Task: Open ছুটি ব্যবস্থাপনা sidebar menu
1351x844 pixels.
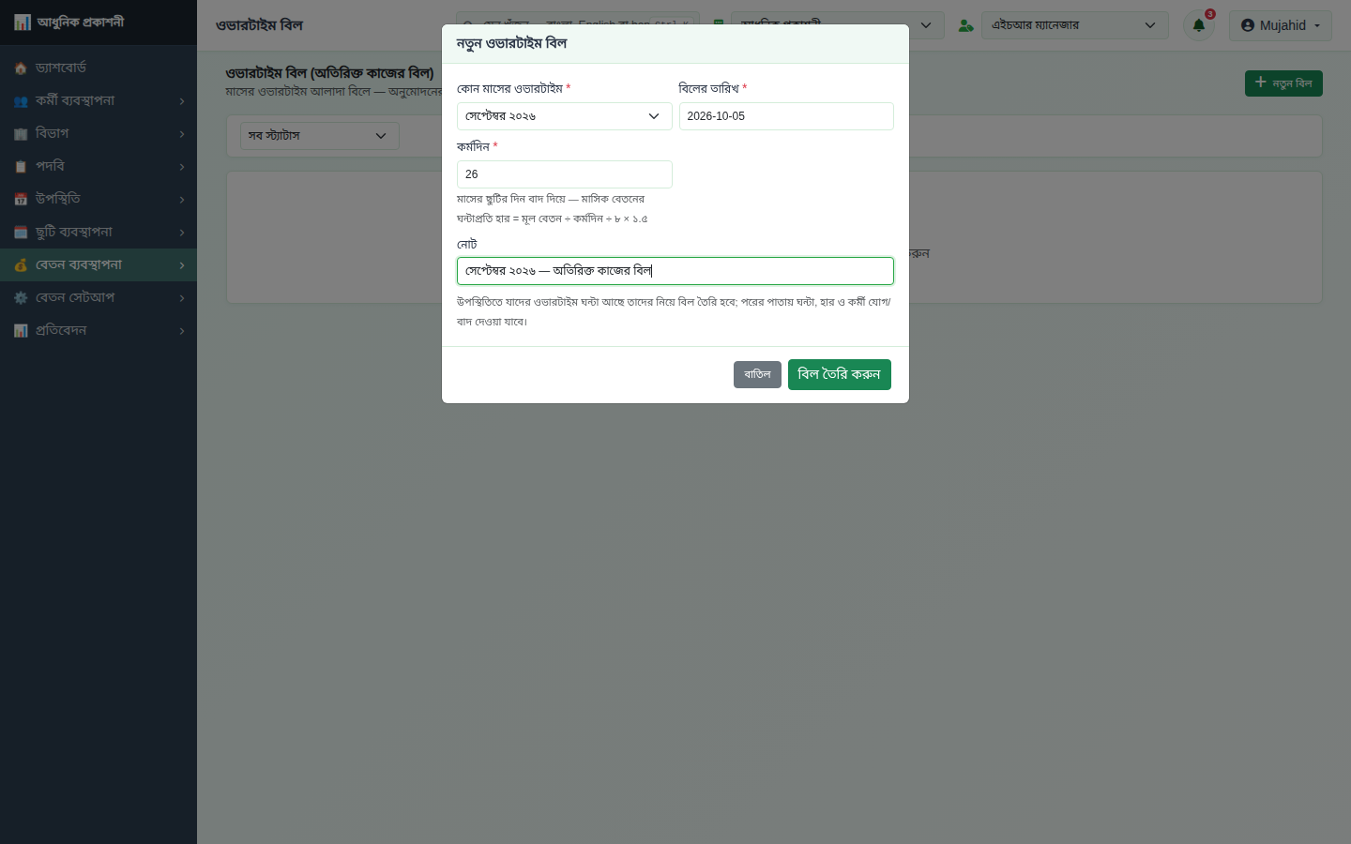Action: 99,233
